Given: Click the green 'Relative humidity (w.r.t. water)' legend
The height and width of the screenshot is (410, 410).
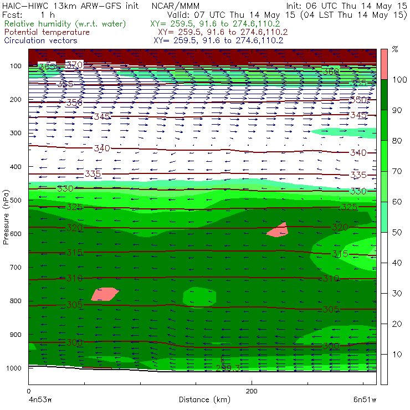Looking at the screenshot, I should point(65,24).
